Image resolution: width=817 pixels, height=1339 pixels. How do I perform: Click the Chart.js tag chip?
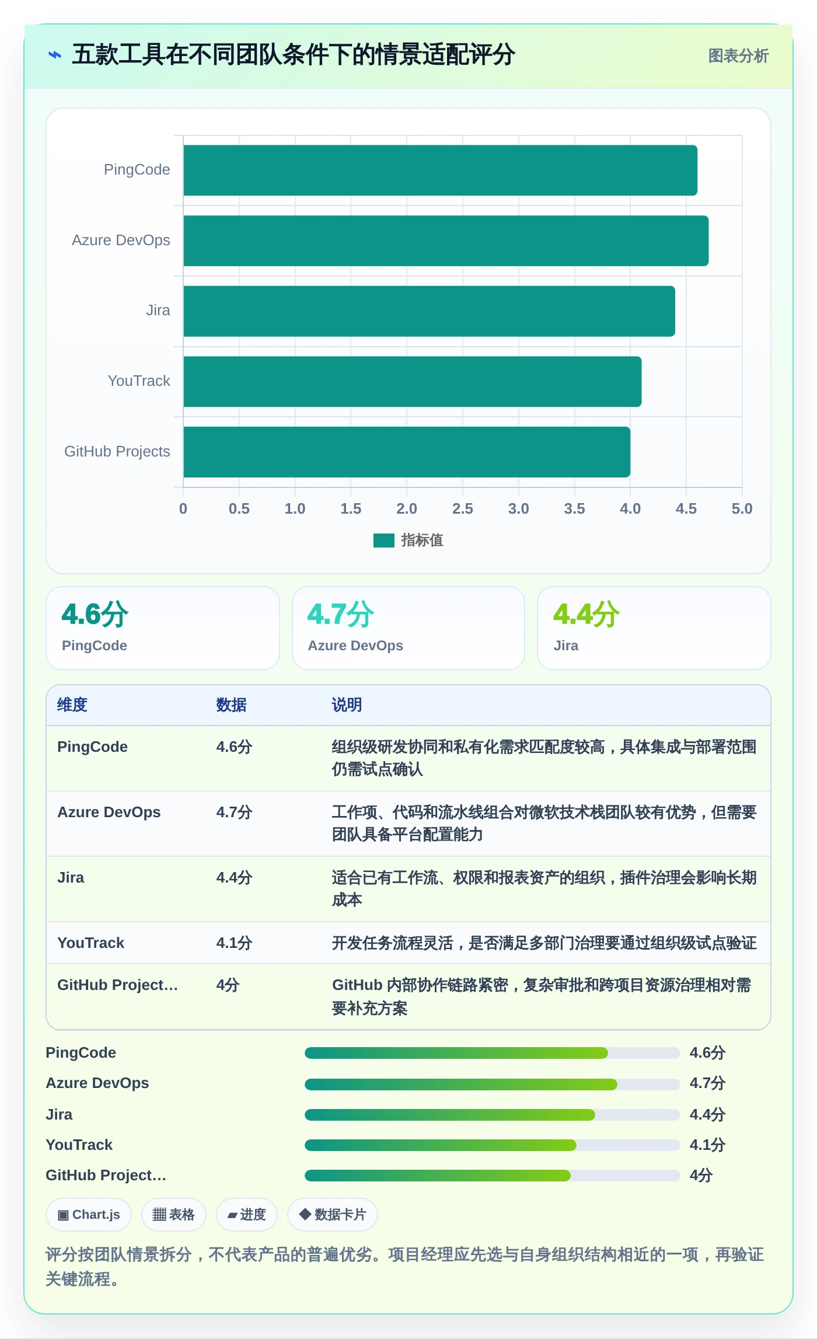(89, 1215)
